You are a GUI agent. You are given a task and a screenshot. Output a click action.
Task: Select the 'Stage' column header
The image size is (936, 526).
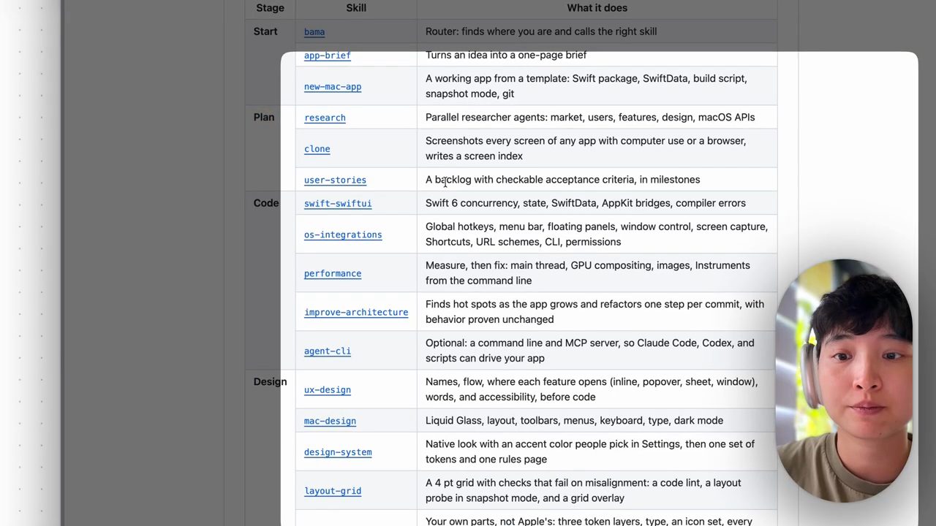(270, 8)
